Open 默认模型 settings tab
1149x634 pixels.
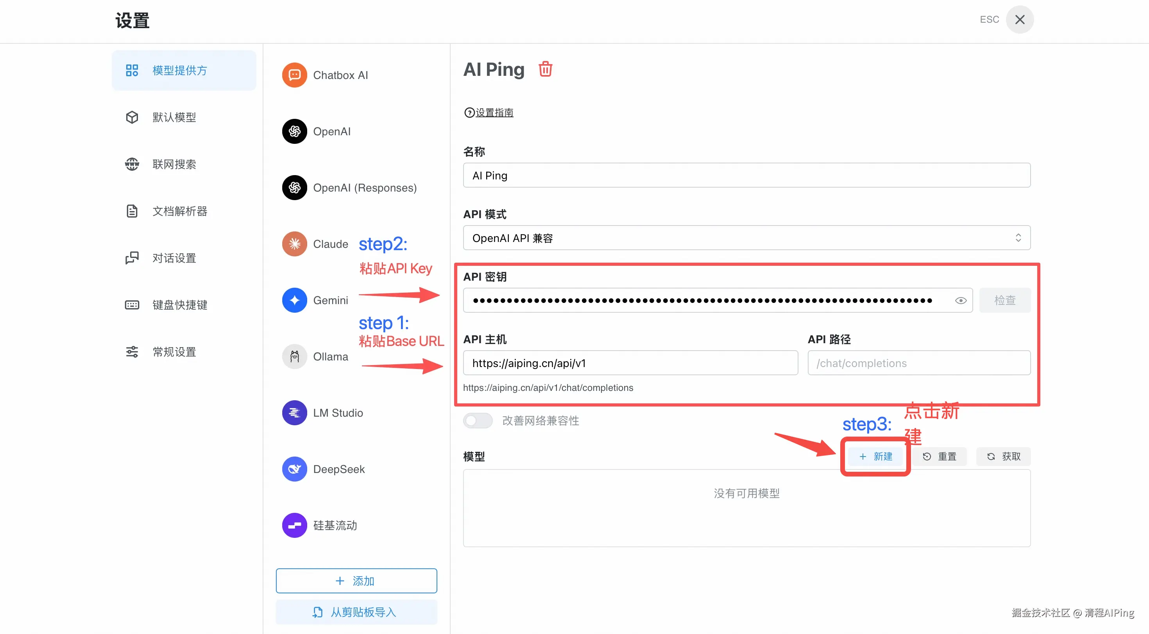[x=174, y=117]
